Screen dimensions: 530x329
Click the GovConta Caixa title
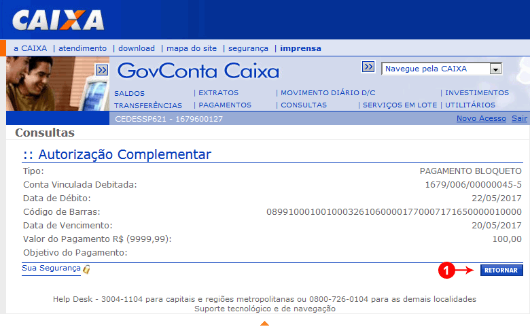(x=198, y=71)
